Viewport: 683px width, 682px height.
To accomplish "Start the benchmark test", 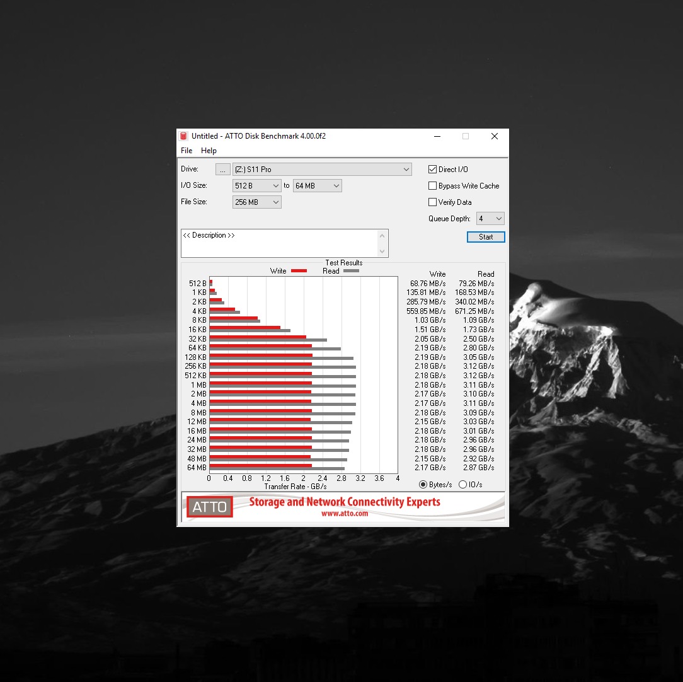I will point(486,236).
